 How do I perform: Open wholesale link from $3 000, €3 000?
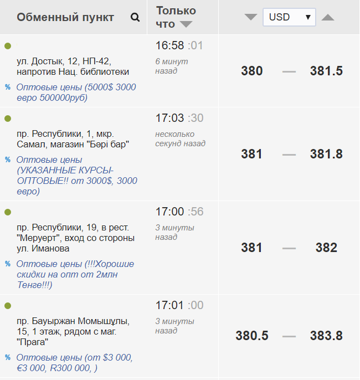74,363
